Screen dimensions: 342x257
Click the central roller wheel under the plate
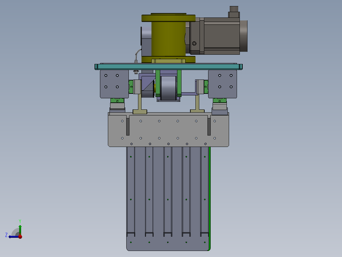[x=168, y=88]
